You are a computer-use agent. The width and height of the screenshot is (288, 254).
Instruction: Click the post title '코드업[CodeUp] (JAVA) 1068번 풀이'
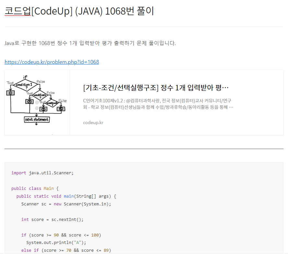coord(79,11)
